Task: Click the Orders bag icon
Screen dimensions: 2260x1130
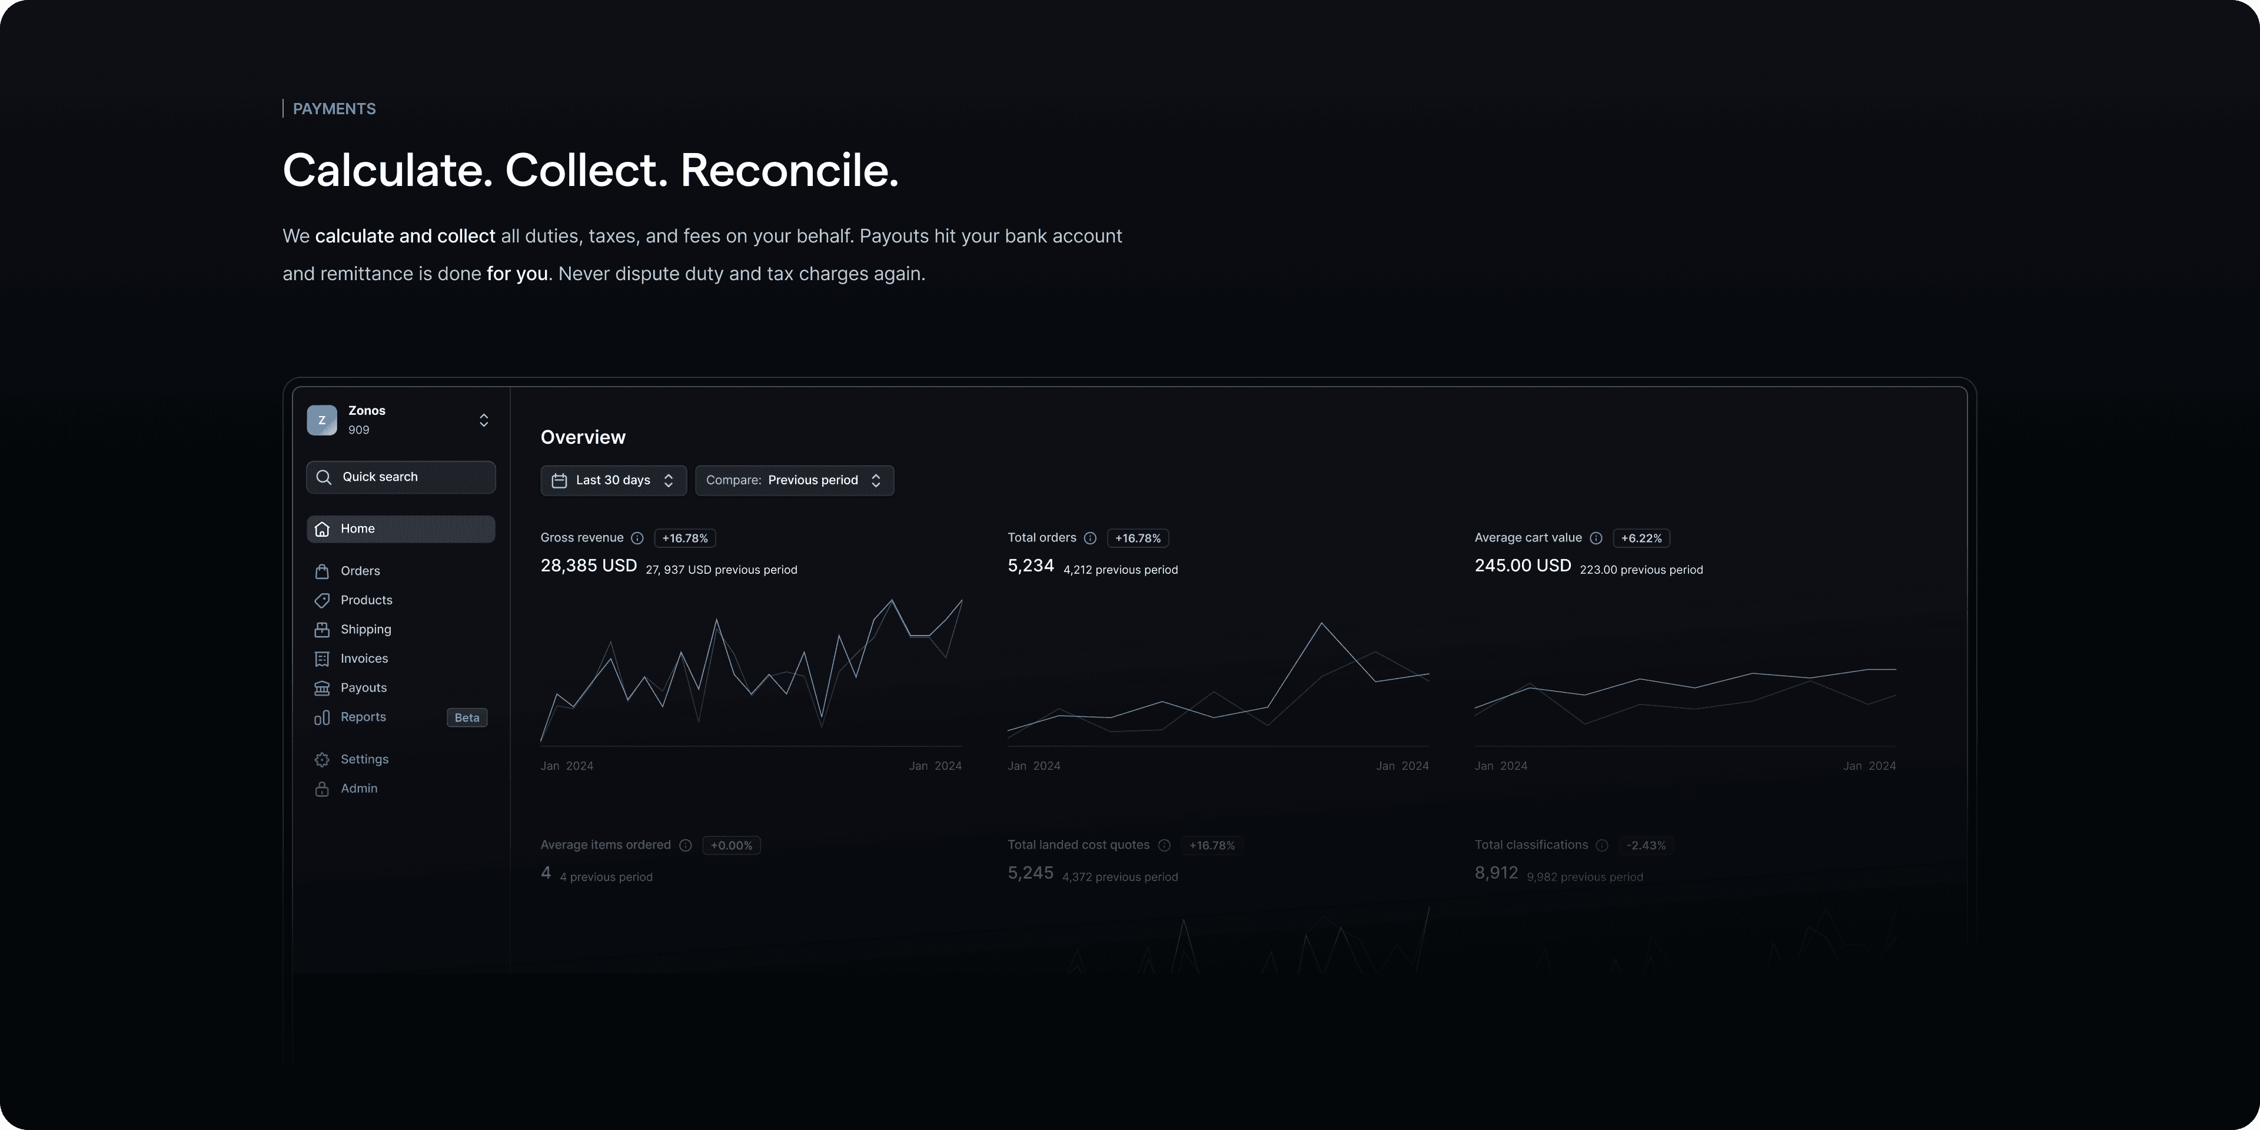Action: pyautogui.click(x=322, y=571)
